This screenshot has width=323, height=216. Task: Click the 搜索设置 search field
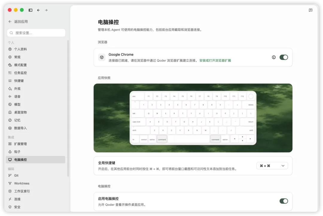[x=36, y=33]
